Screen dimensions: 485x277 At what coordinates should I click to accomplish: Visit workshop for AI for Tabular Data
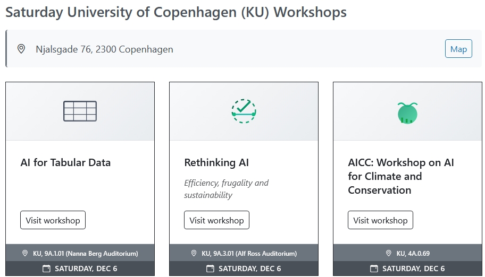[x=53, y=220]
